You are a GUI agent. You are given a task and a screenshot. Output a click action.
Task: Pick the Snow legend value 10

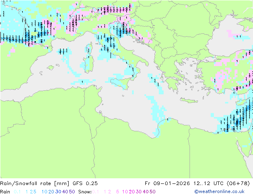125,192
